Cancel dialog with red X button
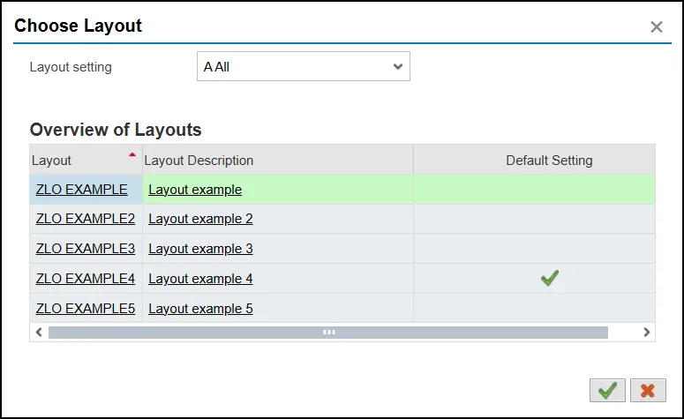The height and width of the screenshot is (419, 684). point(648,390)
